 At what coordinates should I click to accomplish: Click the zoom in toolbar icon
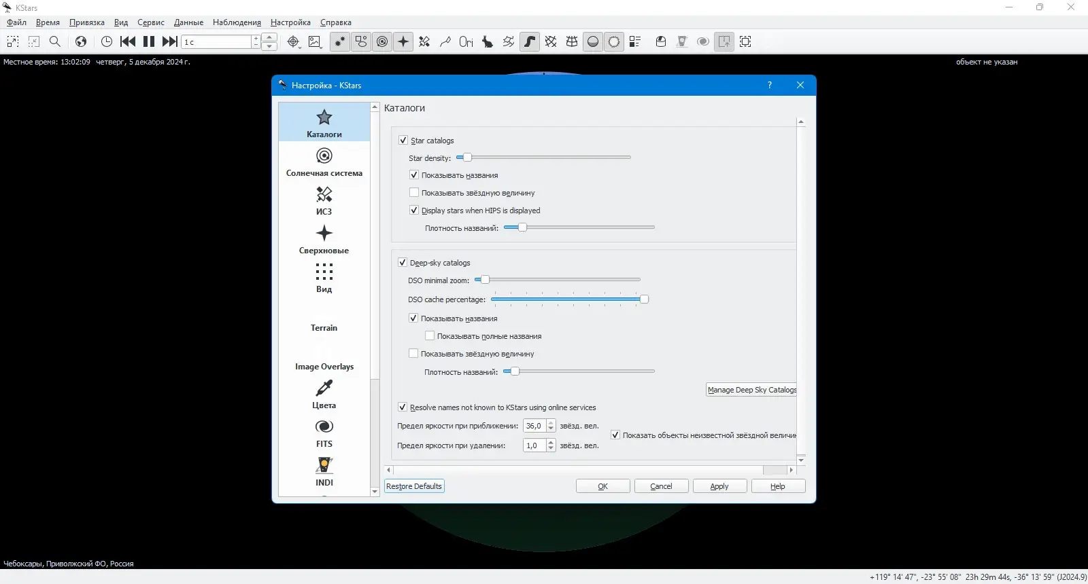[13, 41]
